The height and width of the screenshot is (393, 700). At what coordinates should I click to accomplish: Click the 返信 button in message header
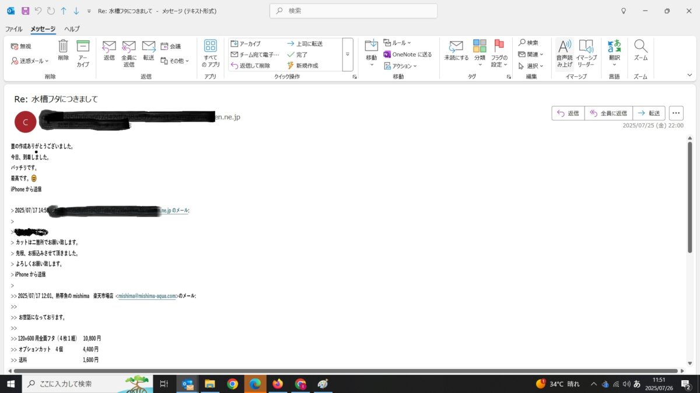568,114
